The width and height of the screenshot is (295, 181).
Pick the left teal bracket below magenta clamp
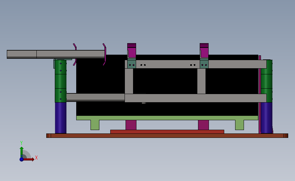coord(132,64)
